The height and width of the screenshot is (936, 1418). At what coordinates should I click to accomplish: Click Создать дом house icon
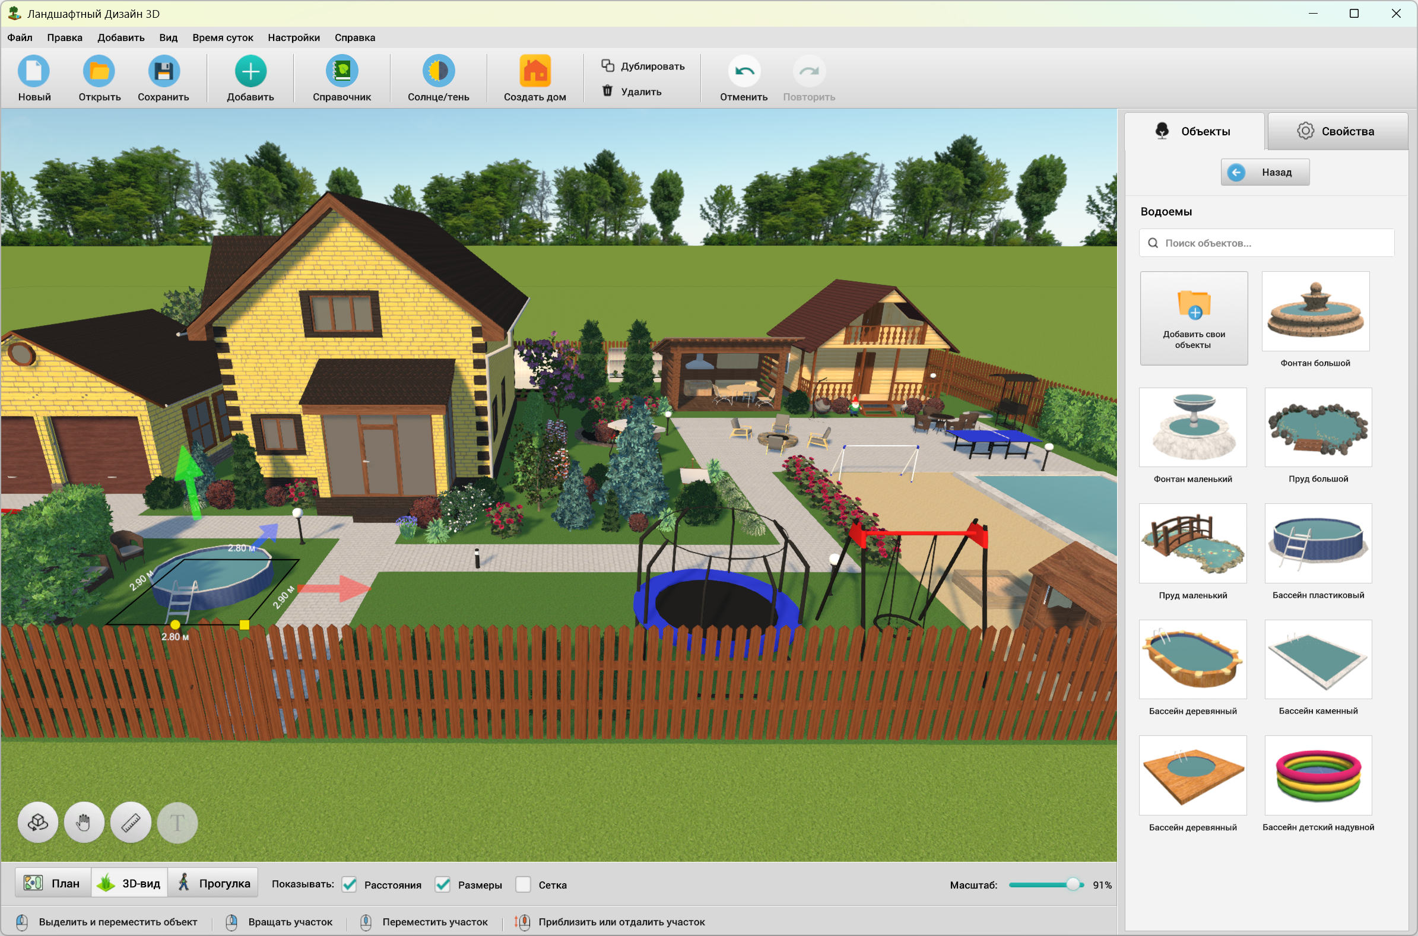pos(534,72)
